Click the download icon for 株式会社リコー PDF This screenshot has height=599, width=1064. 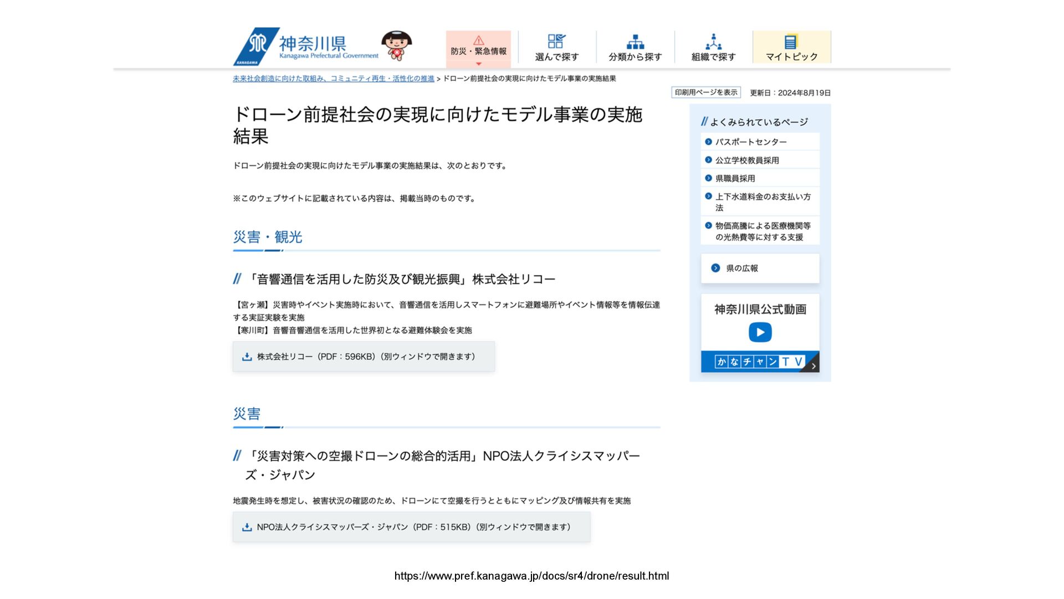[247, 357]
